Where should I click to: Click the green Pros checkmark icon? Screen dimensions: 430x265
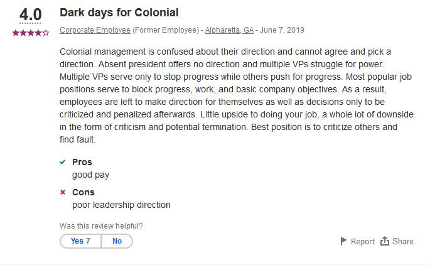pyautogui.click(x=63, y=162)
